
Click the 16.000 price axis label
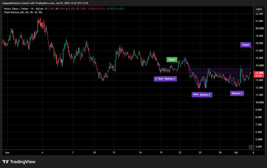[x=259, y=58]
